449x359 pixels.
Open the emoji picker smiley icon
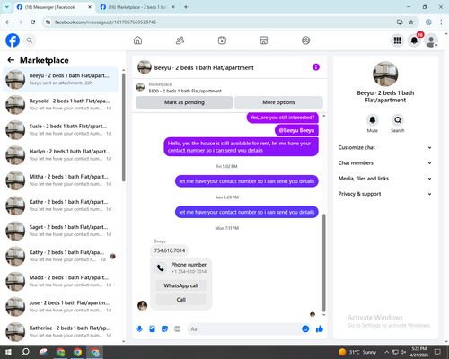(x=305, y=329)
